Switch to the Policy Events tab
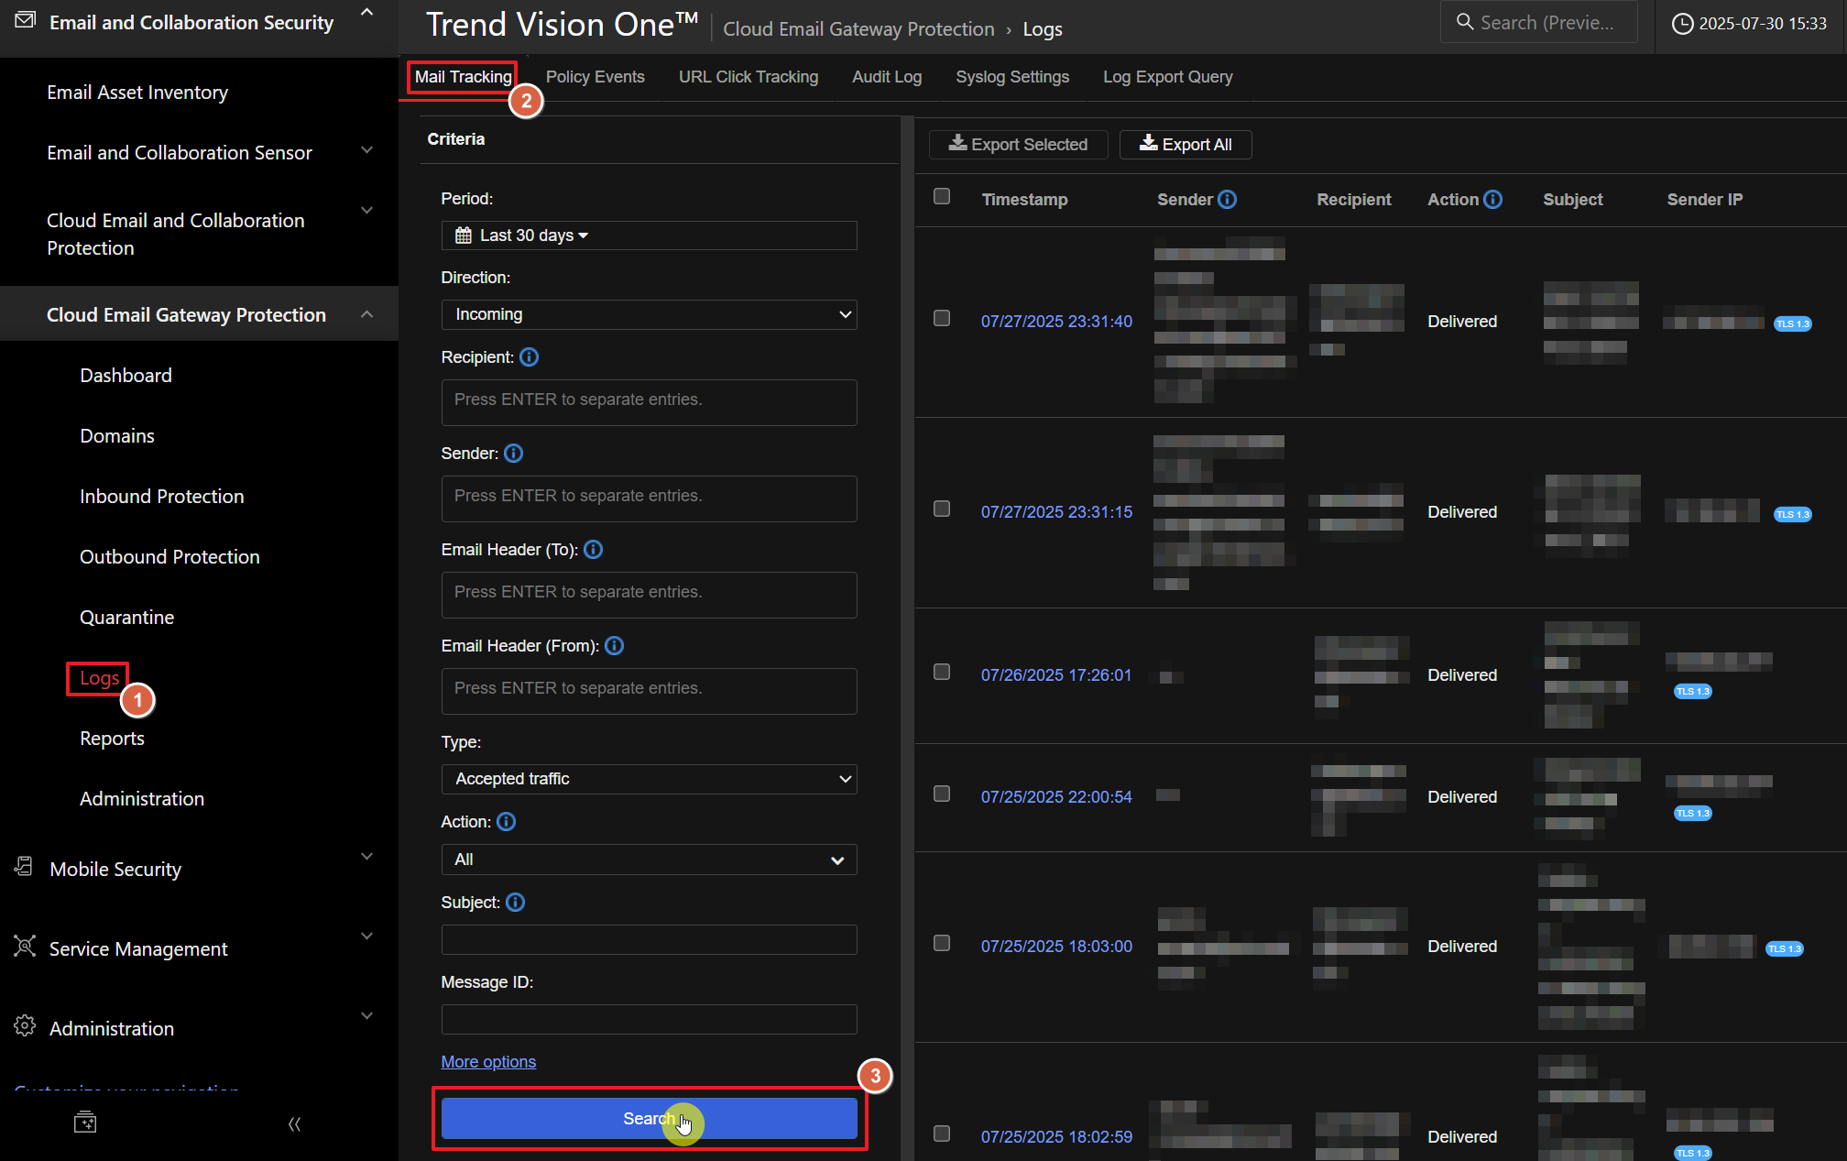The image size is (1847, 1161). 595,77
